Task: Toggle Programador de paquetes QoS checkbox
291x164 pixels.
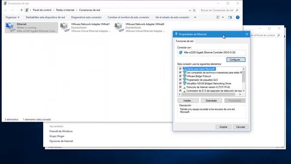Action: pos(180,80)
